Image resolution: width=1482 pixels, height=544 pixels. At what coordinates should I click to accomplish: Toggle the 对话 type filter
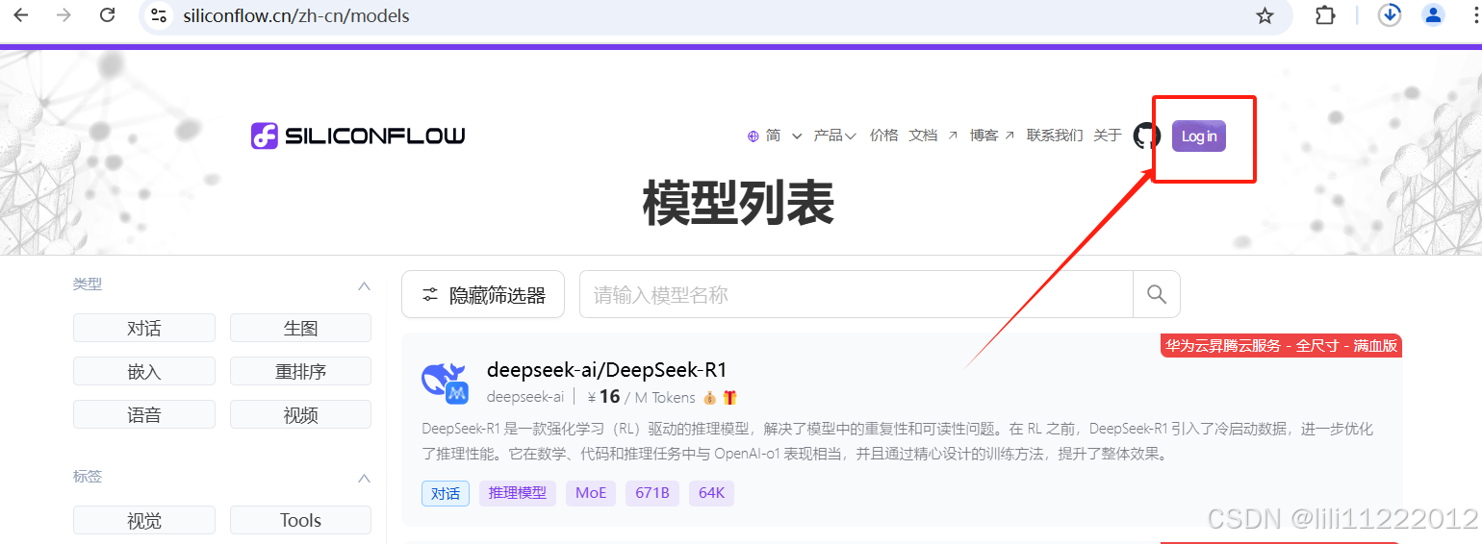pos(144,328)
